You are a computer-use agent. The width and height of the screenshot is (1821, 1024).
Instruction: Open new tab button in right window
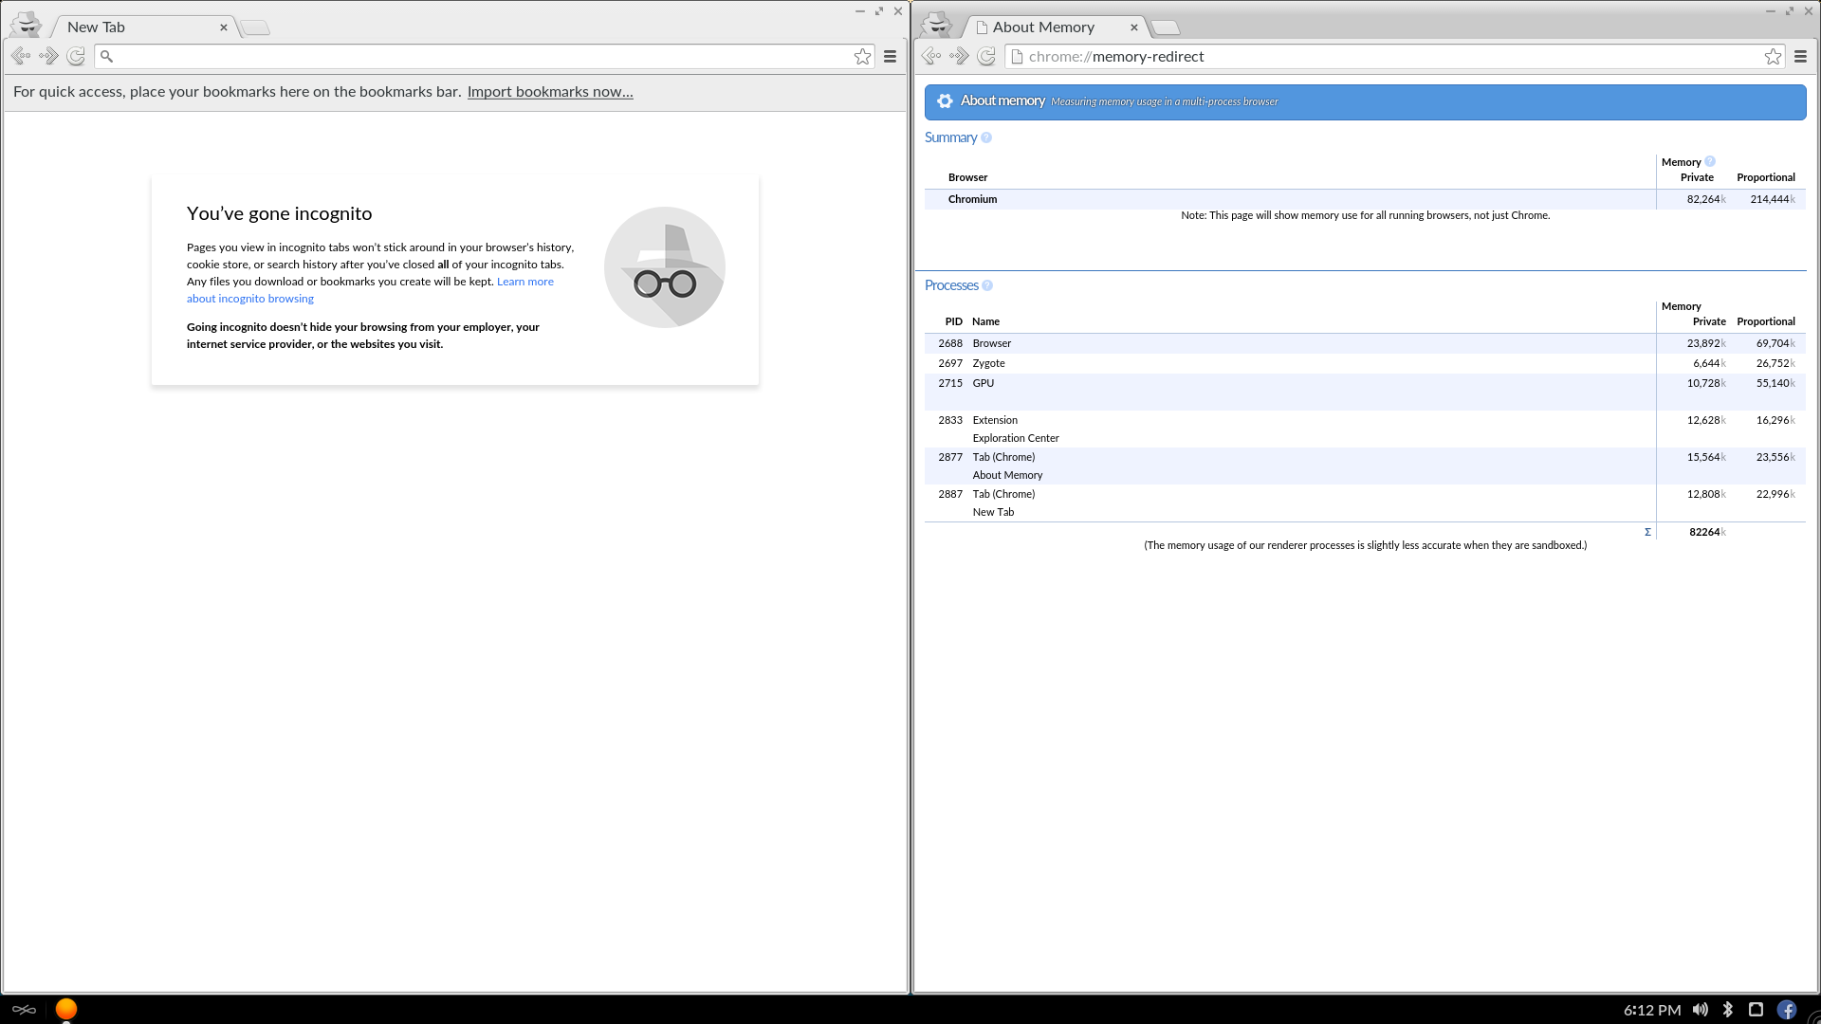click(x=1165, y=28)
